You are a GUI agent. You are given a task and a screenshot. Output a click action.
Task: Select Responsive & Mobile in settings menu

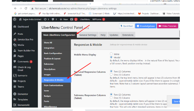point(56,80)
